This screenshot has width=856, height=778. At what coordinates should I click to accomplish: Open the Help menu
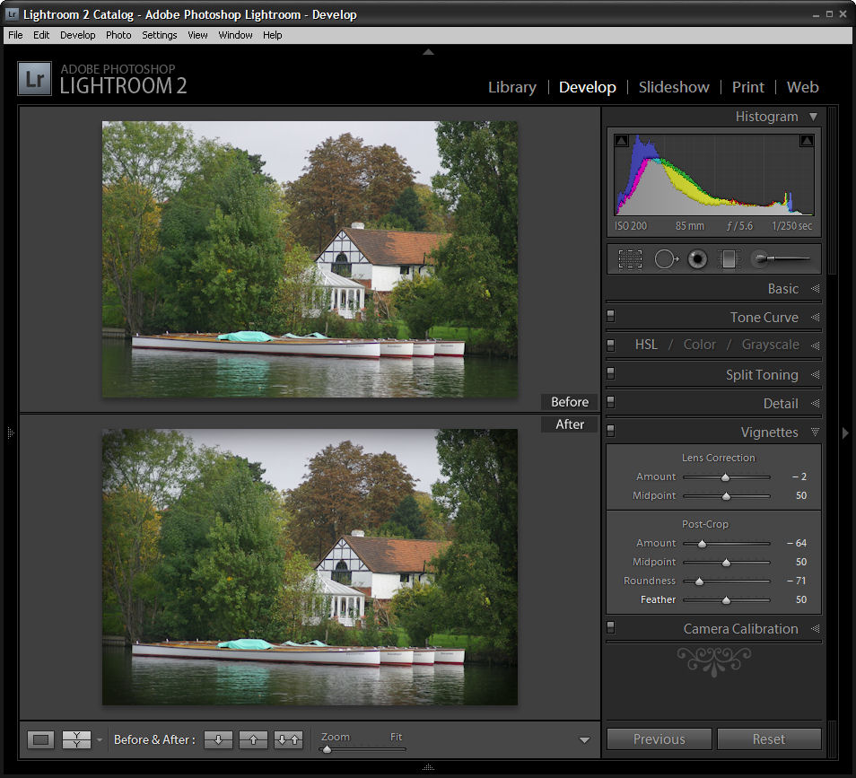273,35
